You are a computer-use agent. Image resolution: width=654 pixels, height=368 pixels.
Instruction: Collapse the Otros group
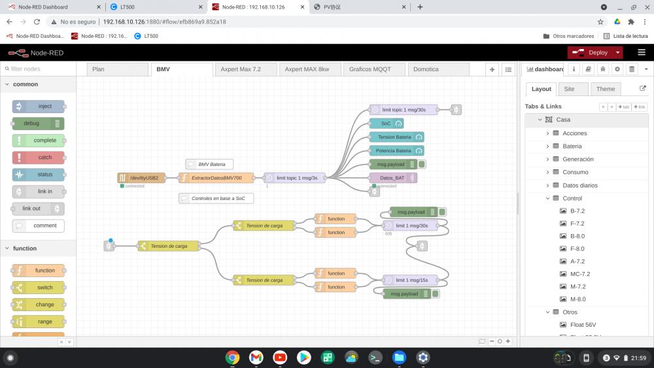point(547,312)
